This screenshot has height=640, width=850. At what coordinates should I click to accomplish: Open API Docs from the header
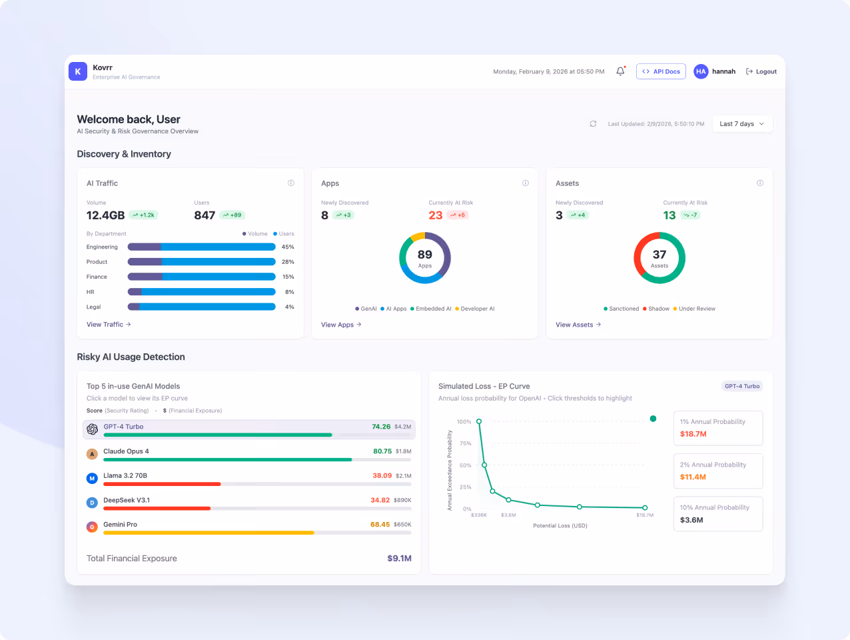(x=661, y=71)
